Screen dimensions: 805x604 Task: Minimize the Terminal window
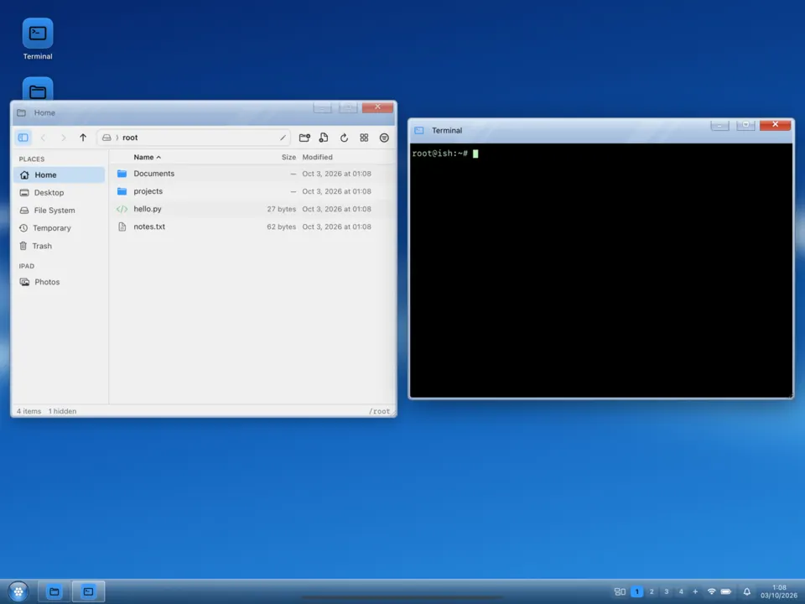click(719, 125)
